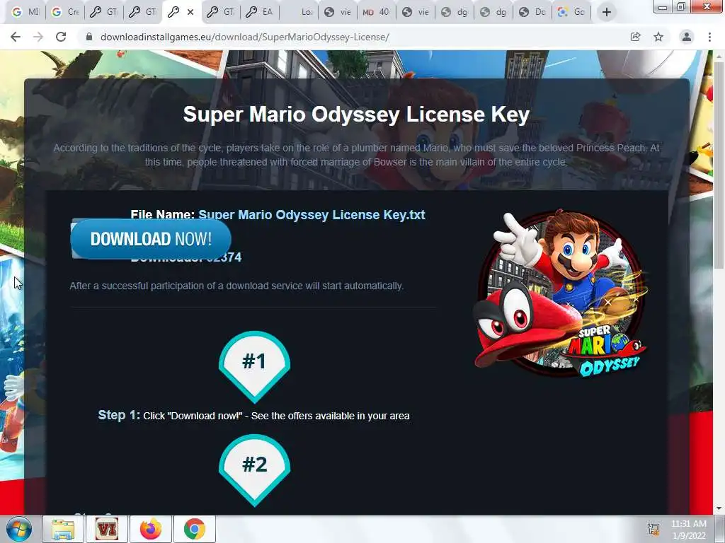Click the #2 step badge
The width and height of the screenshot is (725, 543).
coord(254,469)
